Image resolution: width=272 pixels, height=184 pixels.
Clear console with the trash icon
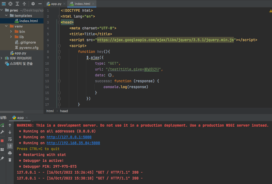[10, 160]
